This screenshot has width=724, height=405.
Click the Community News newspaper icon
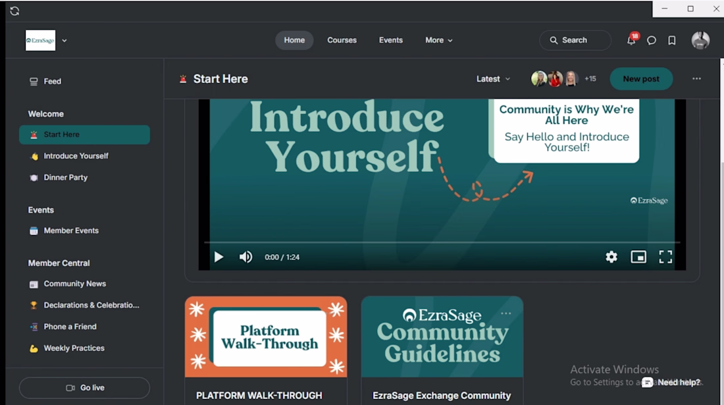pyautogui.click(x=34, y=284)
